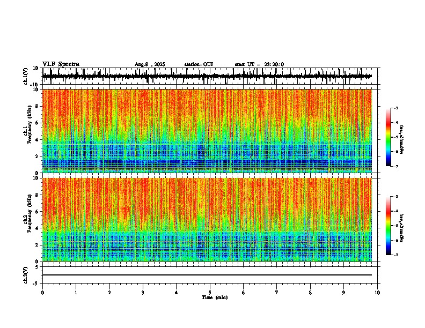425x328 pixels.
Task: Click the ch.2 spectrogram "8" kHz tick label
Action: coord(37,195)
